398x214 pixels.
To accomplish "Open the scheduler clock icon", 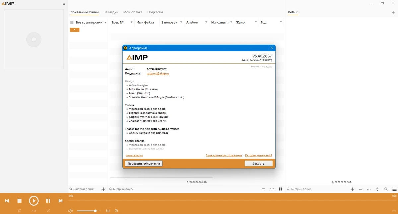I will [x=116, y=211].
